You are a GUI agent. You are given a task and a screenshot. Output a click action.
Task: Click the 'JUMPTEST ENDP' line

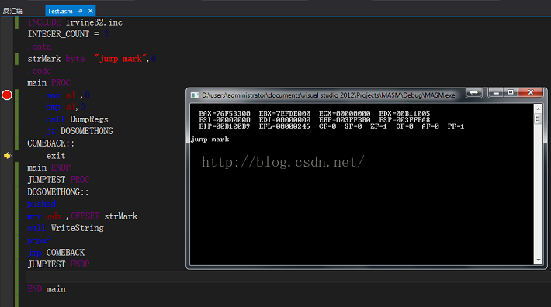pyautogui.click(x=58, y=264)
